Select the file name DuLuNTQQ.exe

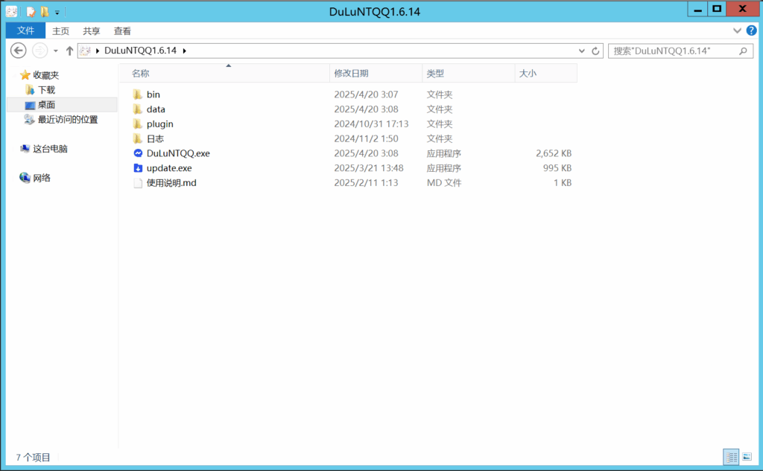pos(178,153)
